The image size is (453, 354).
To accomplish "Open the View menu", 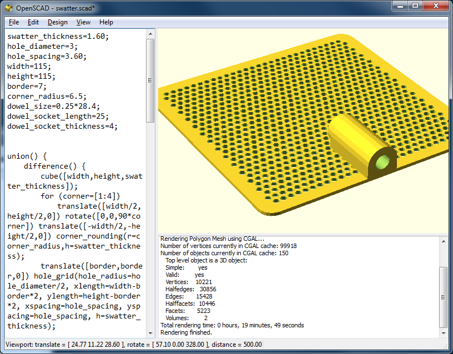I will tap(83, 22).
